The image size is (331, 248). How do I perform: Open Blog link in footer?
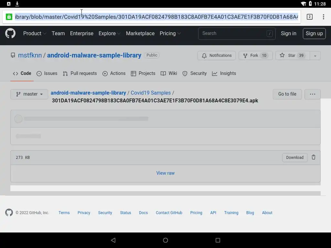[x=250, y=213]
